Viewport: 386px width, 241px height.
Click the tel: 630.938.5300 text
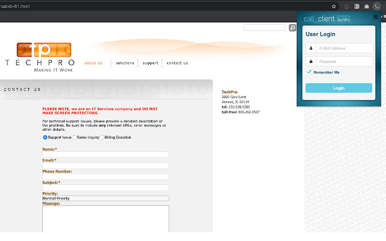point(236,107)
